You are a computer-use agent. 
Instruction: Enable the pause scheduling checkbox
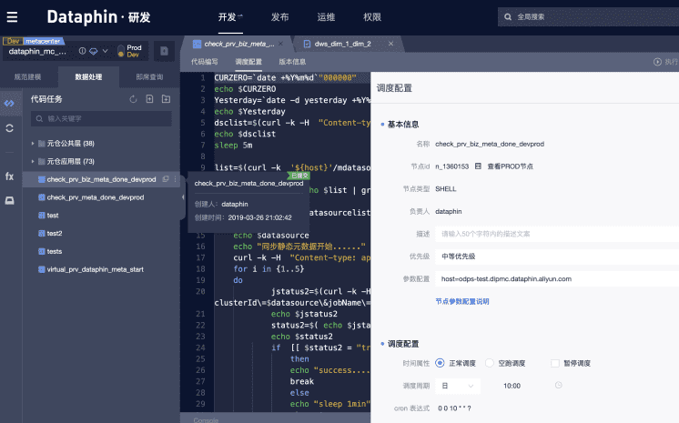point(554,363)
